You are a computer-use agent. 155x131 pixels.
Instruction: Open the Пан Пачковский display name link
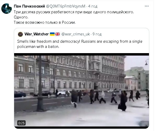pyautogui.click(x=29, y=6)
